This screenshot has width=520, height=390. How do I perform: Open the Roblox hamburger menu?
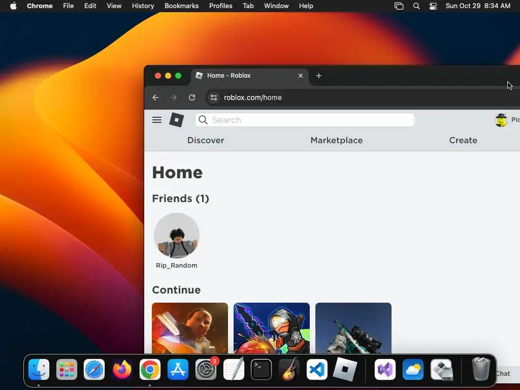(157, 120)
